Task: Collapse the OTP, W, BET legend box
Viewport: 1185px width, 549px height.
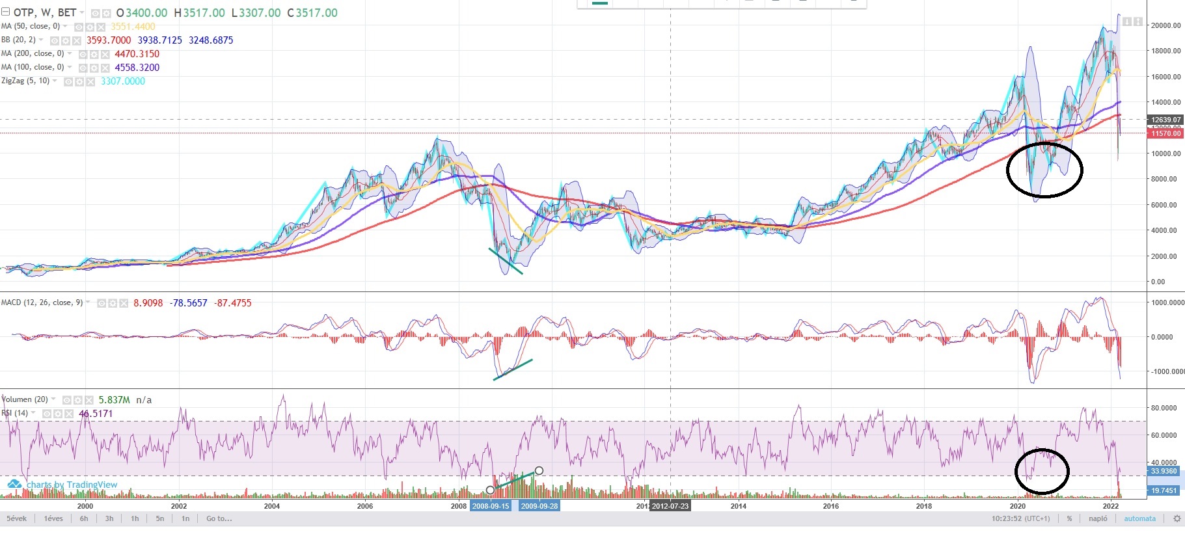Action: point(6,12)
